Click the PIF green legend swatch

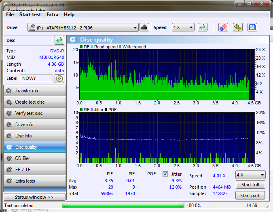[x=81, y=110]
